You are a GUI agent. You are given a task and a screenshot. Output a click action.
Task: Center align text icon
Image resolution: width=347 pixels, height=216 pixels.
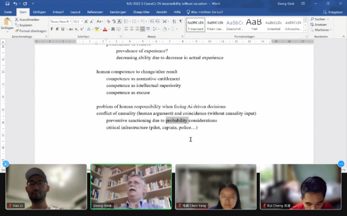(x=132, y=29)
